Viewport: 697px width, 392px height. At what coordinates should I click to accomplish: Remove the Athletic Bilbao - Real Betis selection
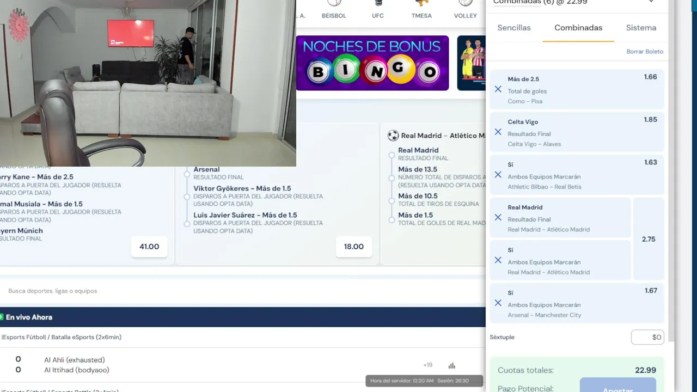(498, 175)
